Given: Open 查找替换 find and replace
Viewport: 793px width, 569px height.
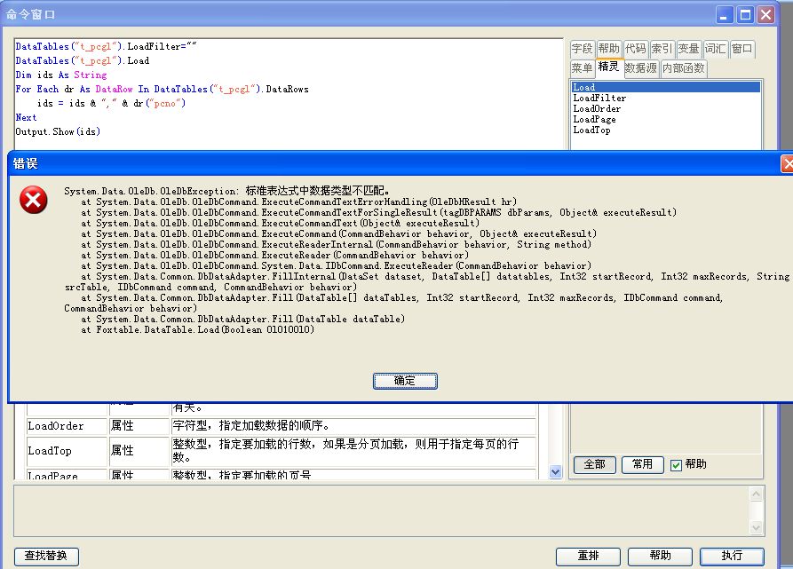Looking at the screenshot, I should pos(46,556).
